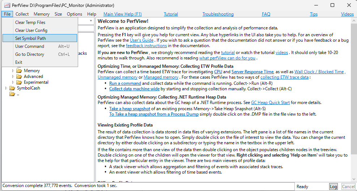Click the Advanced folder icon

19,76
